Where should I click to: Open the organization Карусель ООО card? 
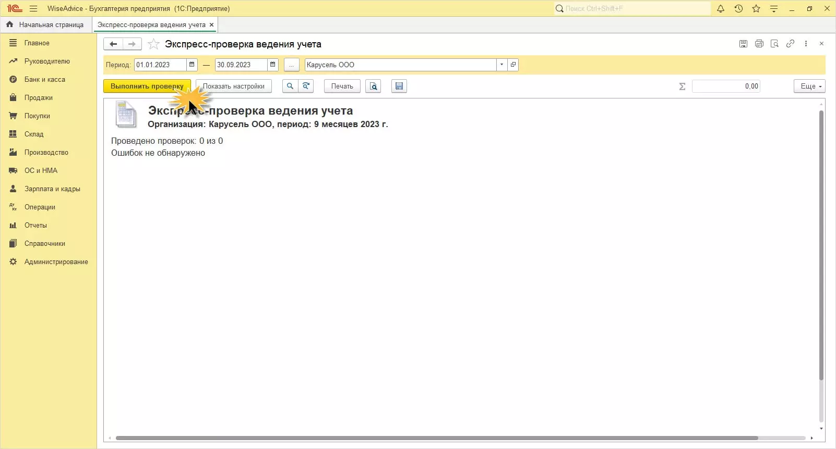(x=513, y=65)
